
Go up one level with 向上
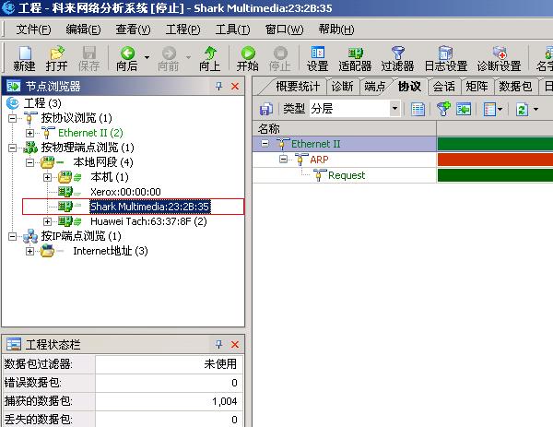(x=210, y=59)
